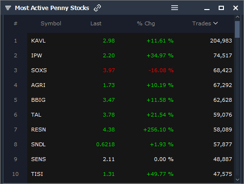The width and height of the screenshot is (244, 184).
Task: Click the vertical scrollbar thumb
Action: tap(237, 29)
